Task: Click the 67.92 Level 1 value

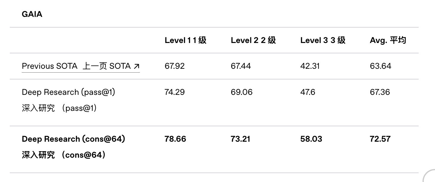Action: tap(175, 66)
